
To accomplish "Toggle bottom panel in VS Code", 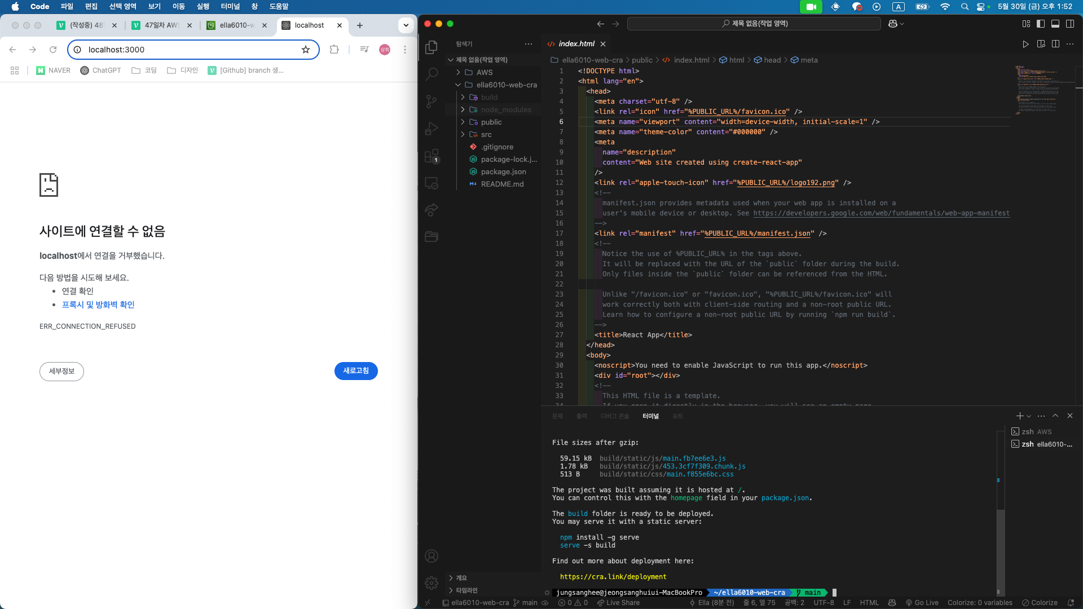I will click(x=1055, y=24).
